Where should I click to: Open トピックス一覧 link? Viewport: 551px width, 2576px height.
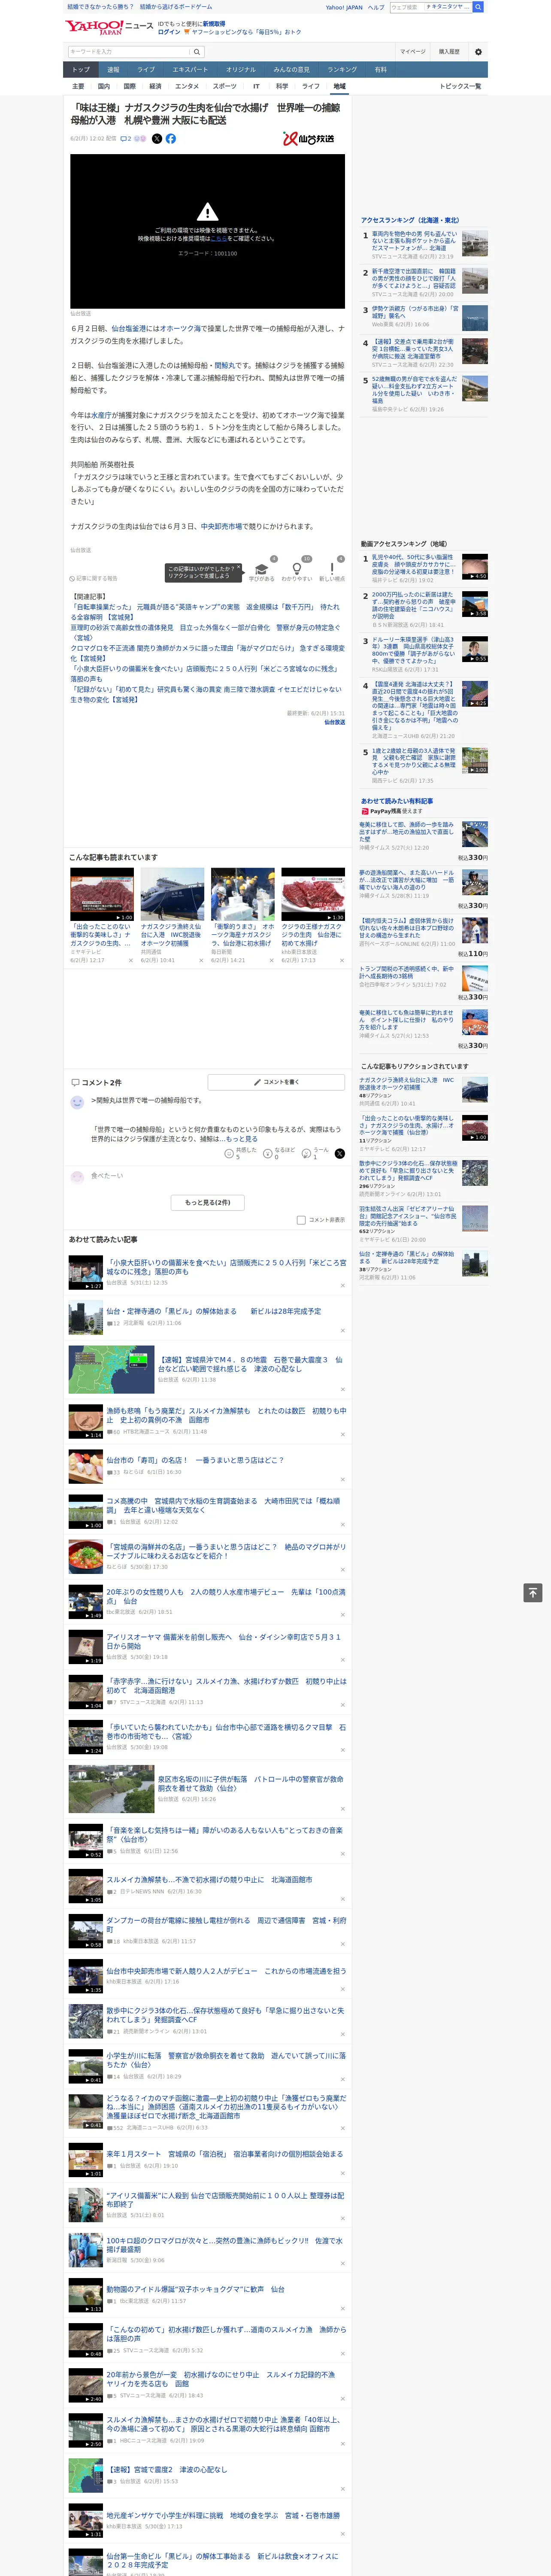(460, 86)
